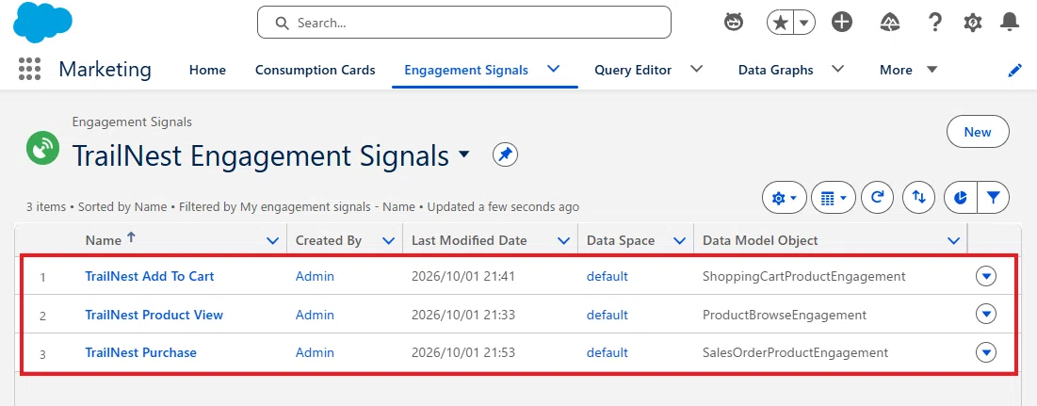Image resolution: width=1037 pixels, height=406 pixels.
Task: Click the Help question mark icon
Action: pos(934,23)
